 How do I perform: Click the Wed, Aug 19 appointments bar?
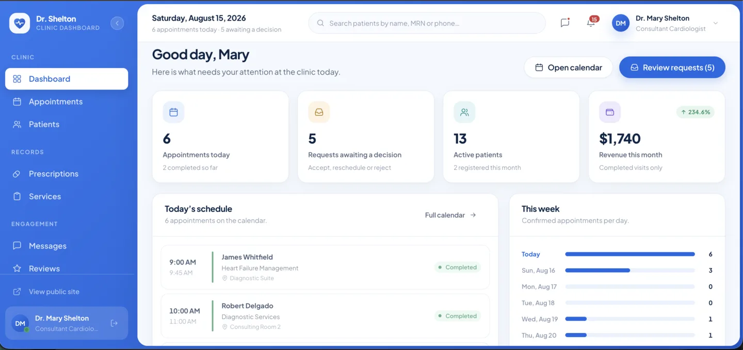[630, 319]
